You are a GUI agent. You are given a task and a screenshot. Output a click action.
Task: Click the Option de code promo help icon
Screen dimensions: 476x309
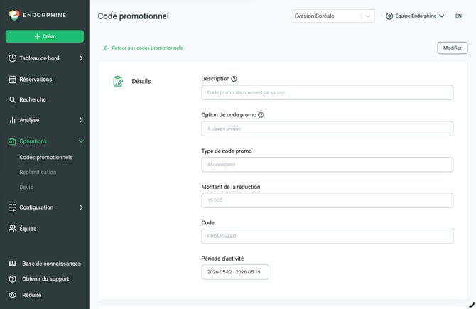(x=261, y=115)
